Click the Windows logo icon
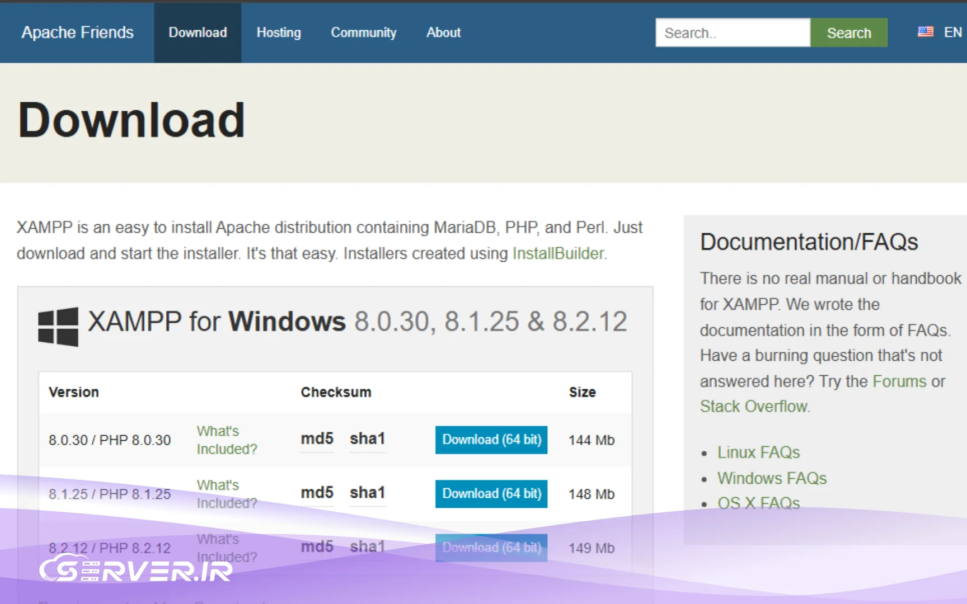The width and height of the screenshot is (967, 604). click(58, 327)
